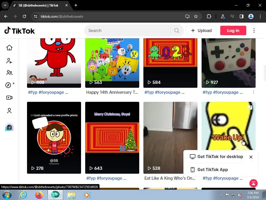Viewport: 266px width, 200px height.
Task: Click #fyp hashtag under the 408 views video
Action: pos(33,92)
